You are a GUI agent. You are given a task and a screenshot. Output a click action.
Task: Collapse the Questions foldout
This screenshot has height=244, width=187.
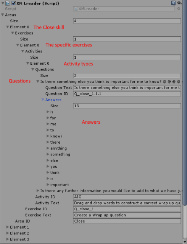coord(33,69)
